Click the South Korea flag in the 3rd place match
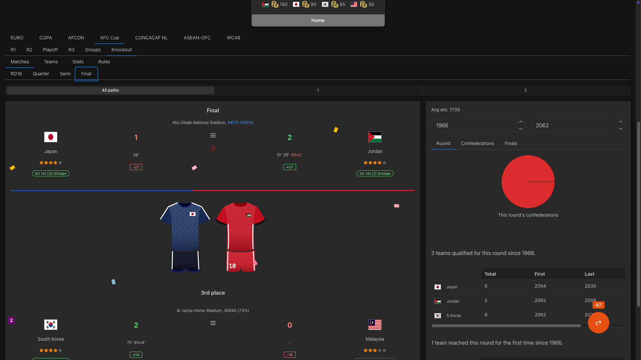Viewport: 641px width, 360px height. (50, 324)
